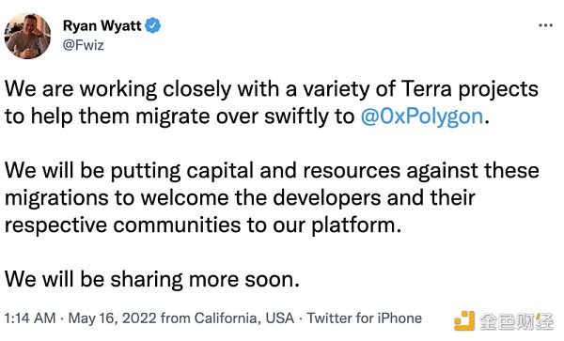
Task: Click the May 16, 2022 date
Action: click(113, 318)
